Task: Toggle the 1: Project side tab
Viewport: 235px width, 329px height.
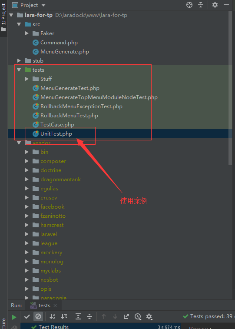Action: point(3,18)
